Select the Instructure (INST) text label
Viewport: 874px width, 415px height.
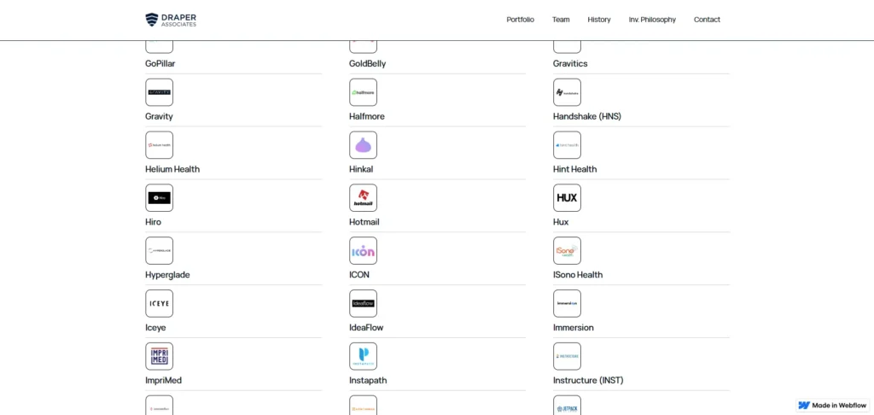[588, 381]
